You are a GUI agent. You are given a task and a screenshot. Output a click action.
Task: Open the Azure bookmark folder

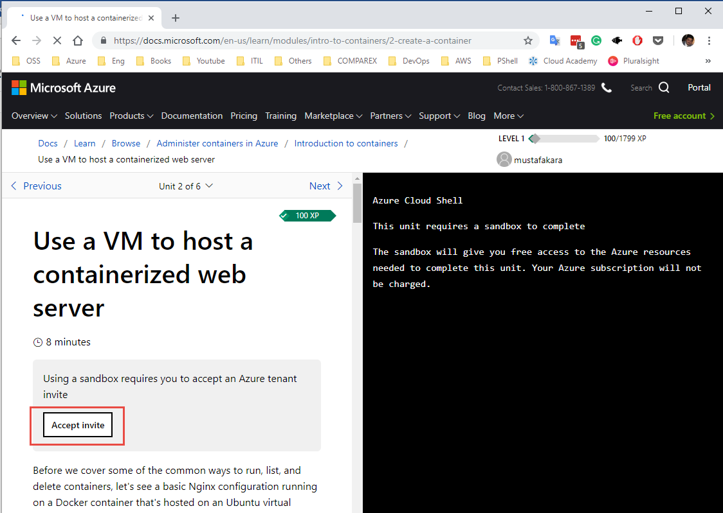pyautogui.click(x=69, y=61)
